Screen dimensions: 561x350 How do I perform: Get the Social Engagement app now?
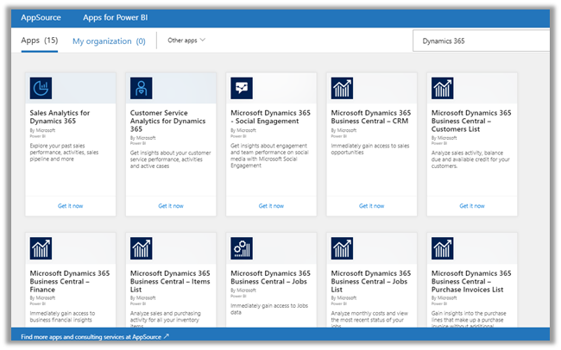coord(271,206)
